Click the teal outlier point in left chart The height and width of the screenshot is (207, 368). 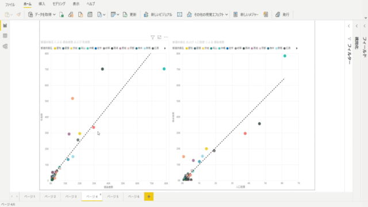pyautogui.click(x=164, y=69)
